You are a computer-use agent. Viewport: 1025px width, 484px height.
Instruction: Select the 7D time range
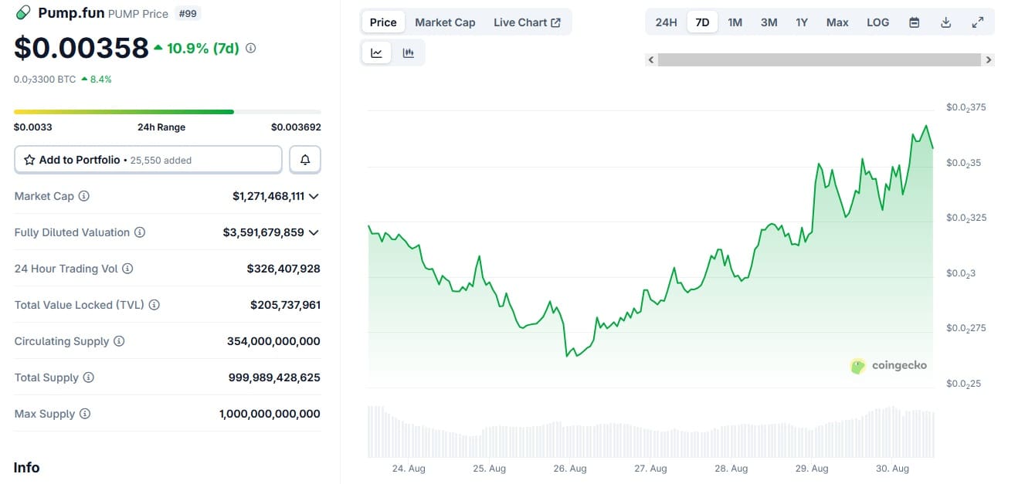(x=702, y=22)
